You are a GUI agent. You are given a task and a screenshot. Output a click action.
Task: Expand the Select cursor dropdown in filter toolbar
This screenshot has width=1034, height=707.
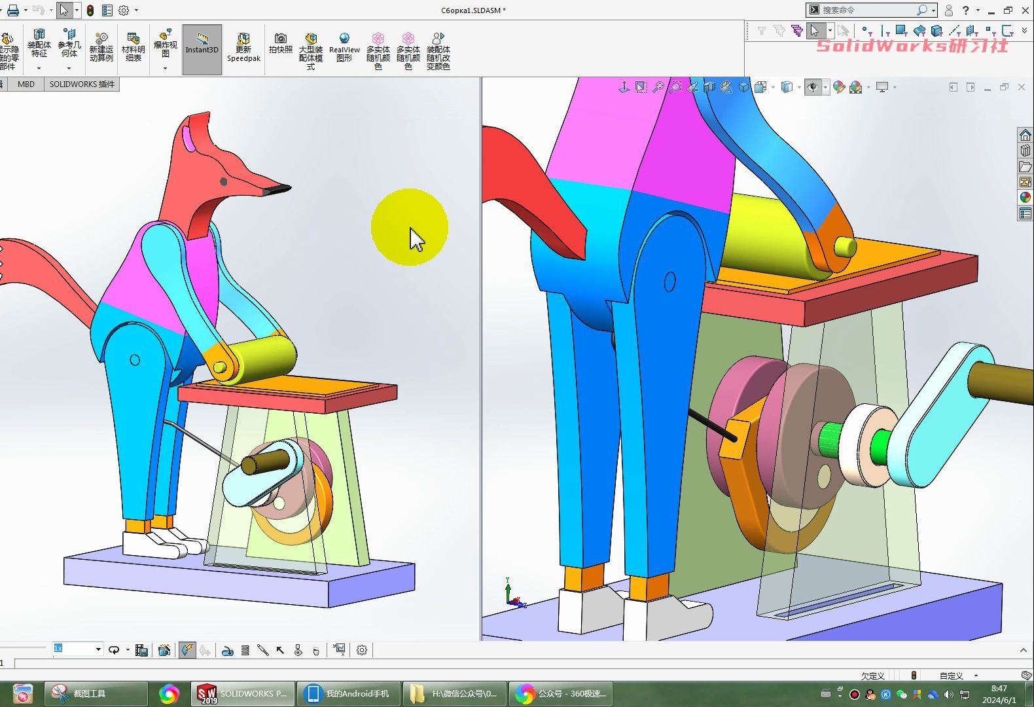pyautogui.click(x=829, y=31)
